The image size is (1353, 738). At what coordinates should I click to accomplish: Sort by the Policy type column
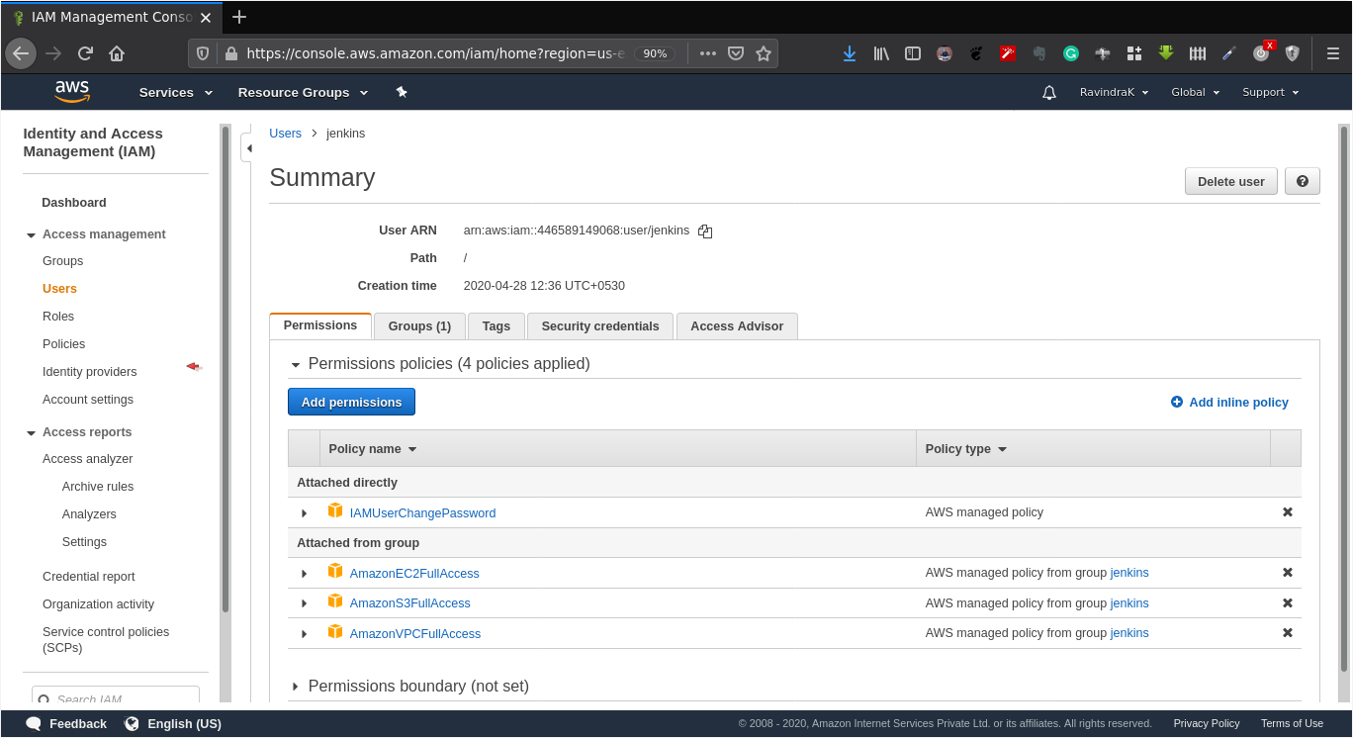point(966,449)
